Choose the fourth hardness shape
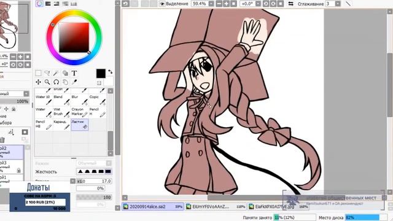Screen dimensions: 393x221 pyautogui.click(x=101, y=172)
